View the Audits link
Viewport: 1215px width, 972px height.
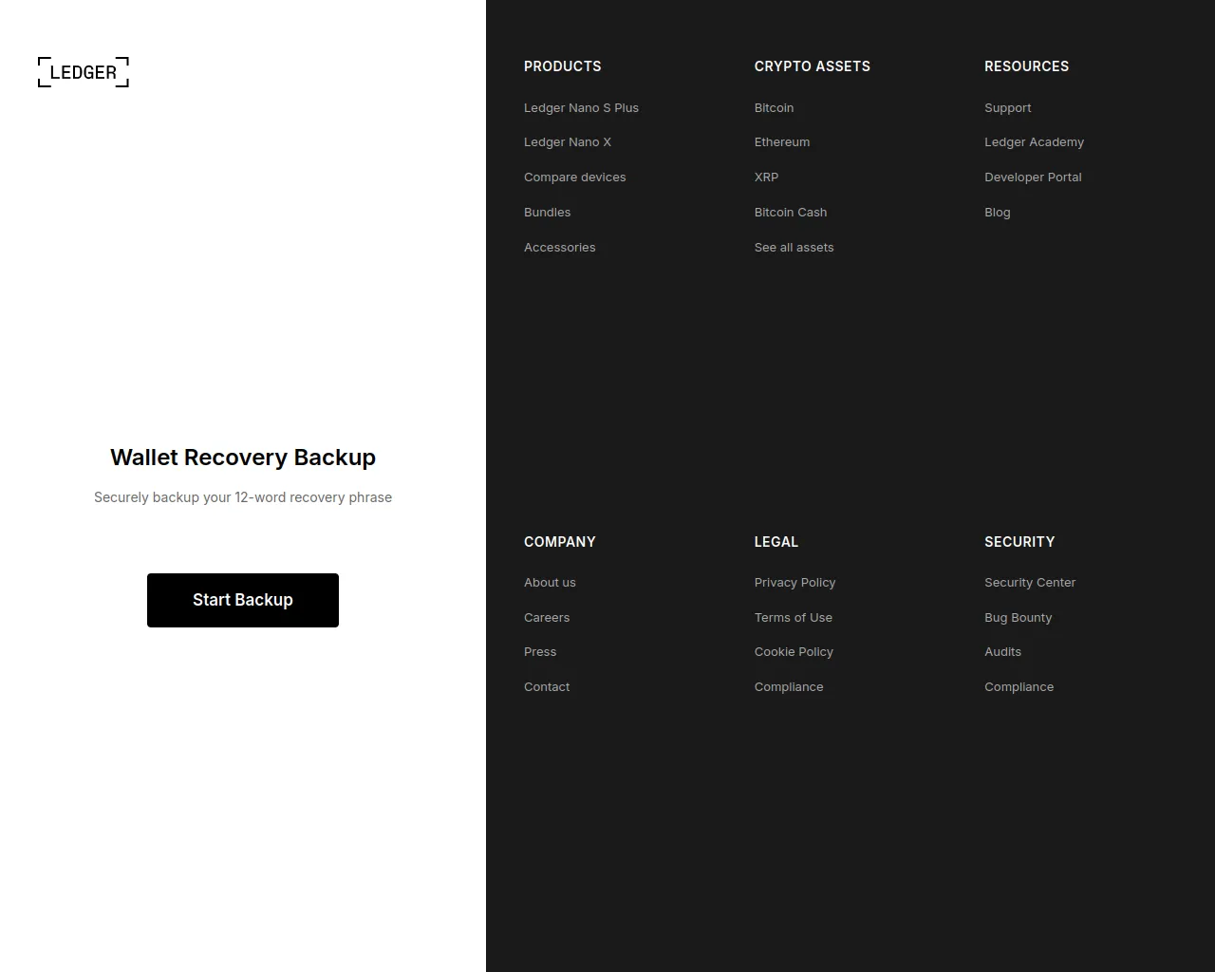(1002, 652)
